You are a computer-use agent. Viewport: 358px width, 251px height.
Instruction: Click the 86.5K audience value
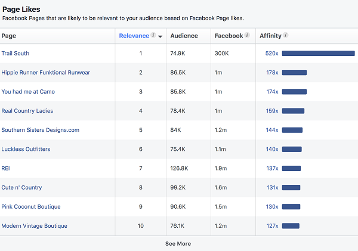tap(178, 73)
